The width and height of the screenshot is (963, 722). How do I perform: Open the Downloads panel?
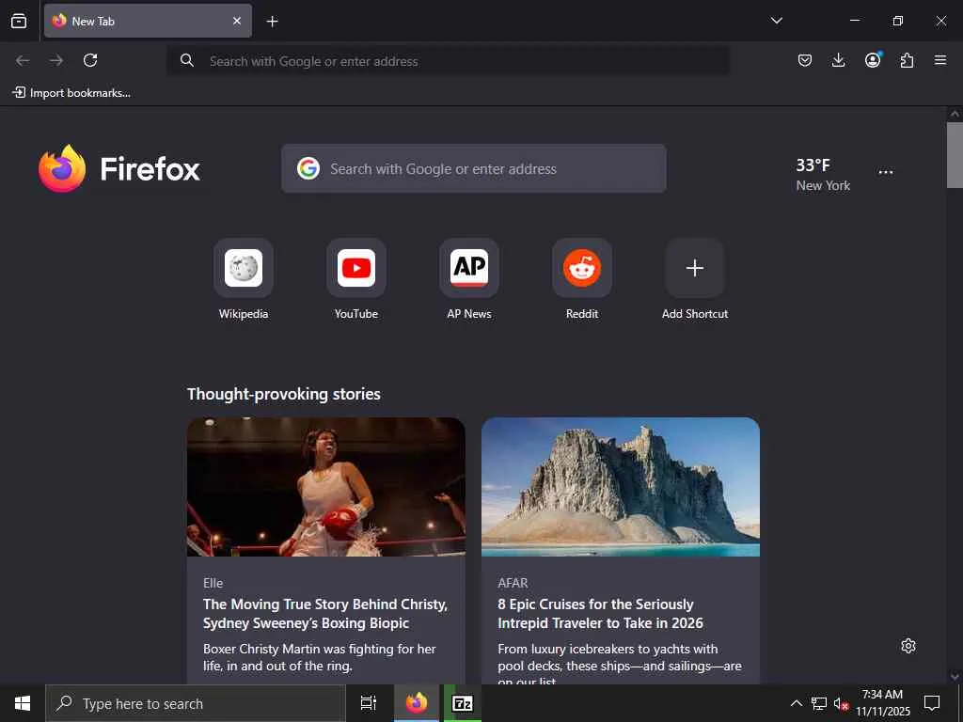838,60
